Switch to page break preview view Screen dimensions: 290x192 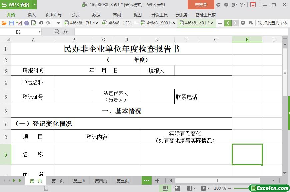pos(177,188)
